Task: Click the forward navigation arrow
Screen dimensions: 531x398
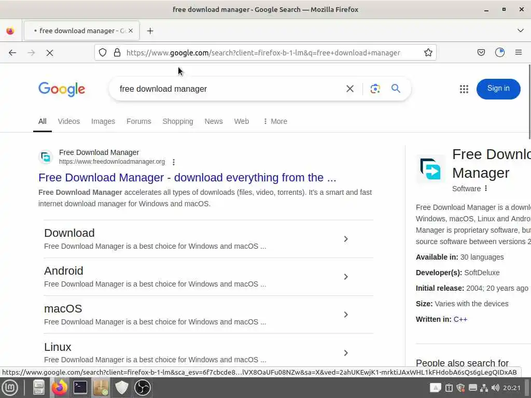Action: click(x=31, y=53)
